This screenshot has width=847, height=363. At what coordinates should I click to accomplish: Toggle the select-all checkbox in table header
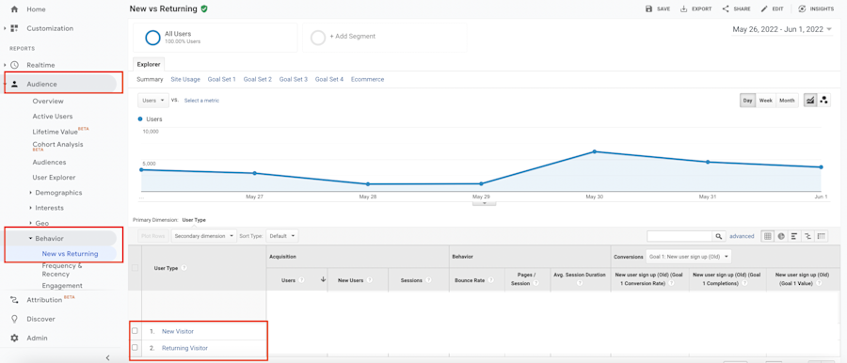pyautogui.click(x=135, y=267)
